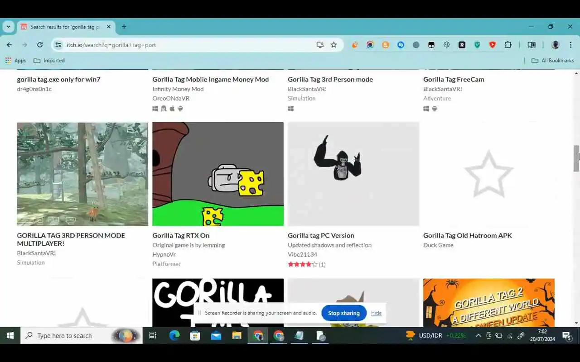Open Gorilla Tag Old Hatroom APK link

click(x=468, y=235)
